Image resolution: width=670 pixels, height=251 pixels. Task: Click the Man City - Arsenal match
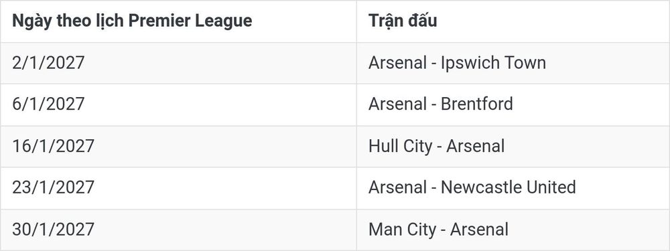[x=438, y=230]
